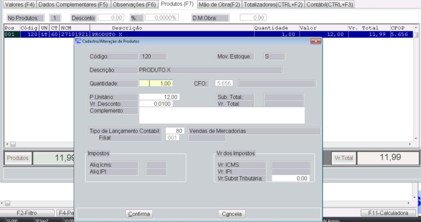Click into the Quantidade input field

156,83
